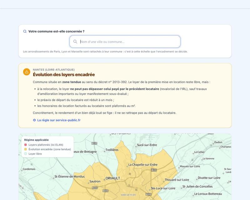Click 'St-Étienne-de-Montluc' on the map
The width and height of the screenshot is (250, 200).
coord(70,176)
